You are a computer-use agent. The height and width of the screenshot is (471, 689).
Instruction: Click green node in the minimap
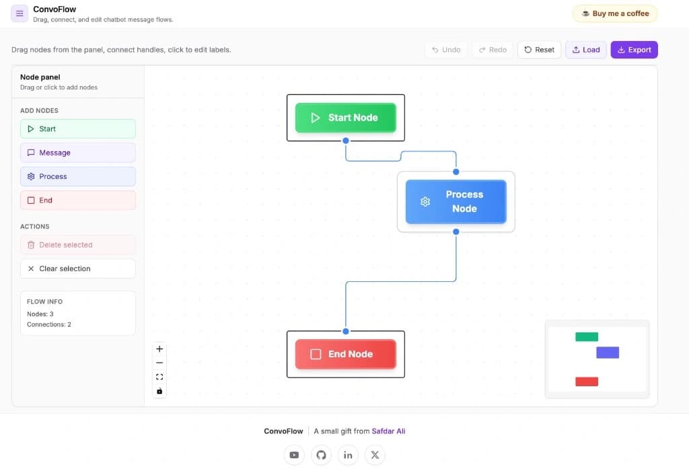click(x=587, y=336)
